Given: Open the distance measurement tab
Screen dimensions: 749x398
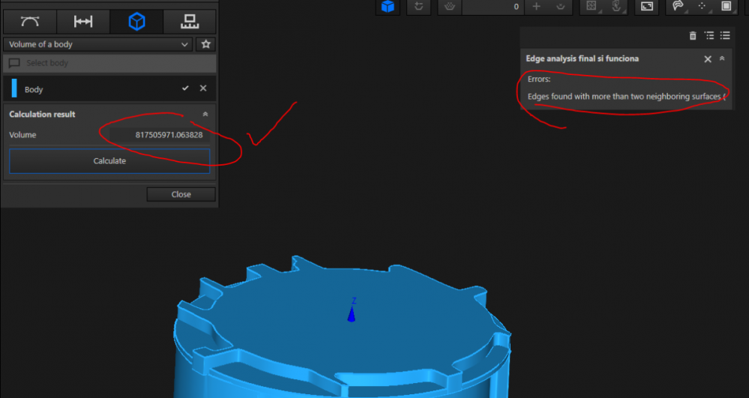Looking at the screenshot, I should [x=82, y=22].
